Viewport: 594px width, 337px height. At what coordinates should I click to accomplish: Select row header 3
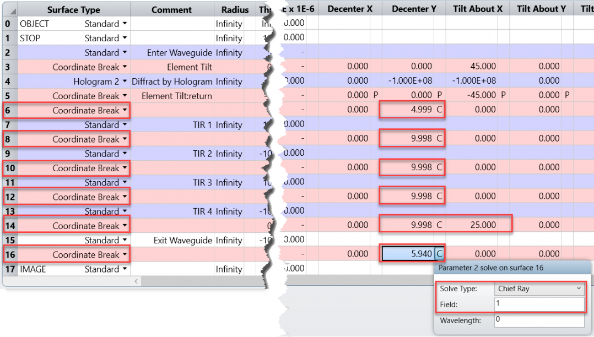pos(8,67)
